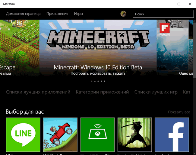Maximize the Магазин window
196x155 pixels.
[x=179, y=4]
